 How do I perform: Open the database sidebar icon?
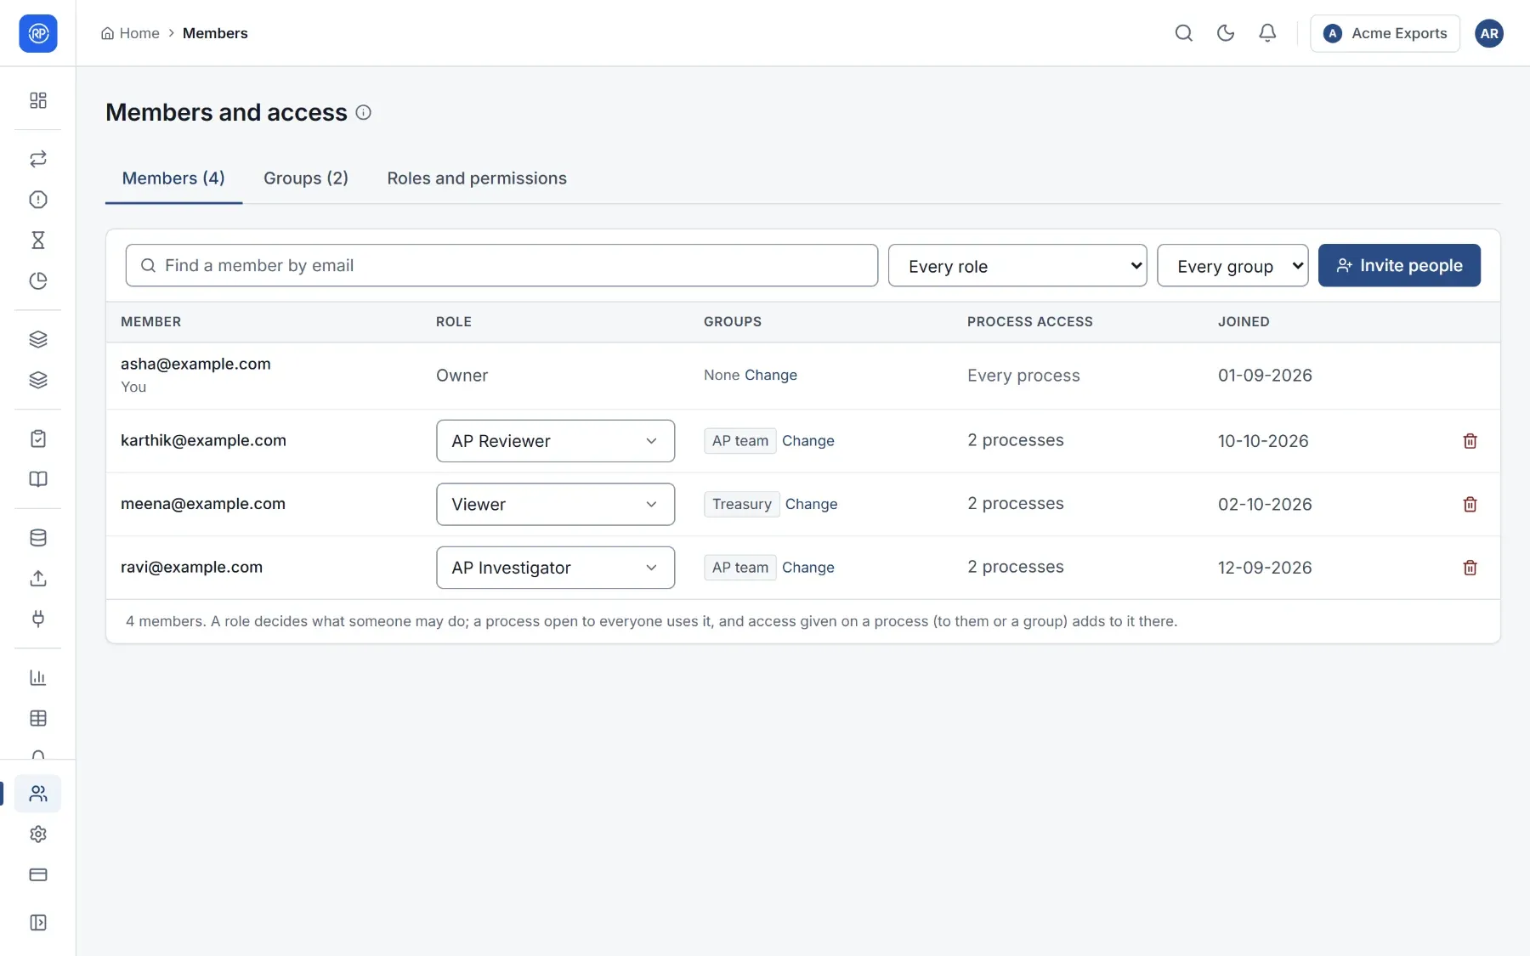38,538
